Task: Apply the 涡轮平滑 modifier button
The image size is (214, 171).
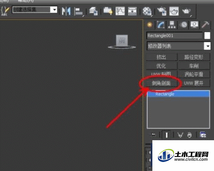Action: click(x=194, y=74)
